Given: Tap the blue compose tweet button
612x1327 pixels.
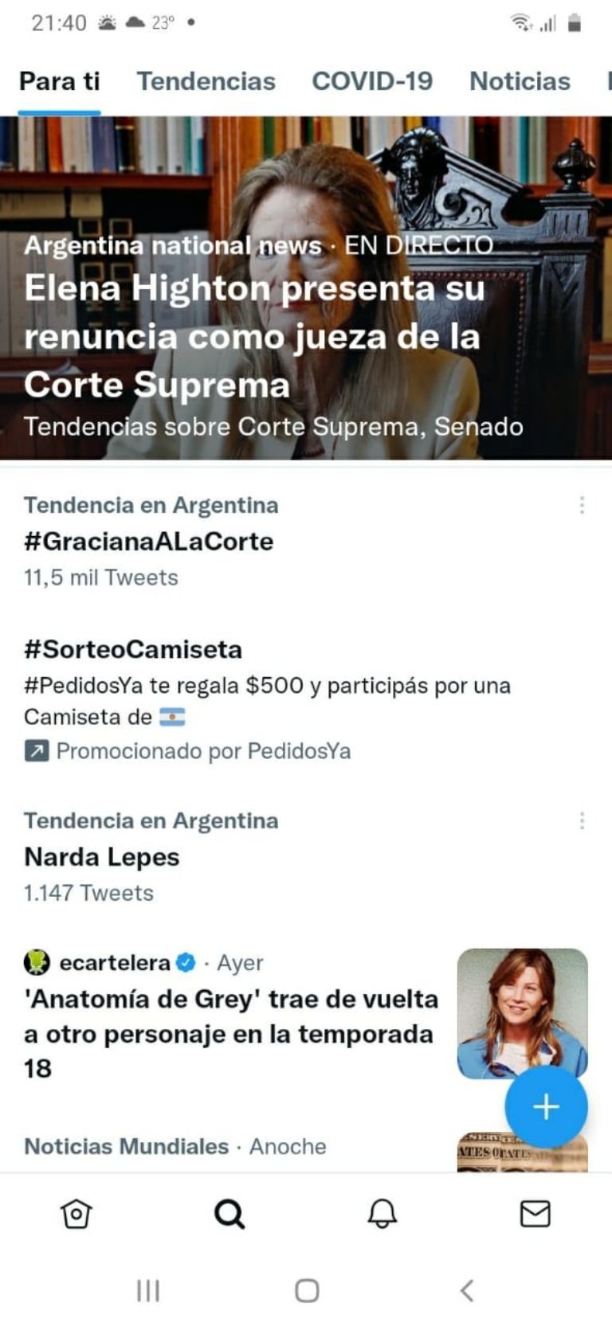Looking at the screenshot, I should [546, 1107].
